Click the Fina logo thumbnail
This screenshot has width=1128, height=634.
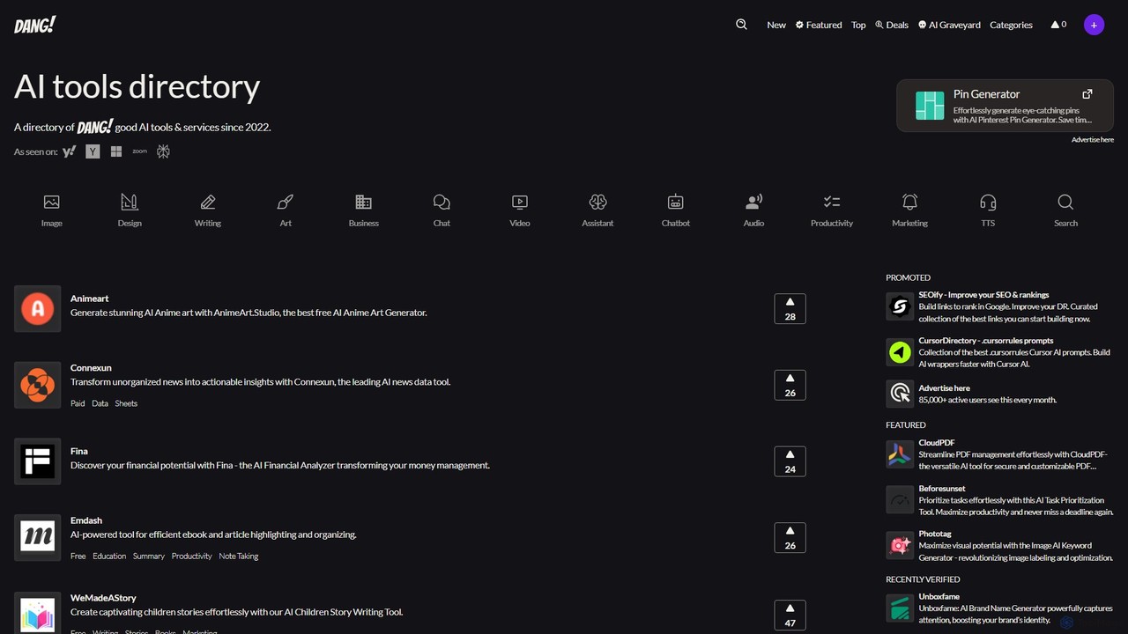tap(38, 461)
